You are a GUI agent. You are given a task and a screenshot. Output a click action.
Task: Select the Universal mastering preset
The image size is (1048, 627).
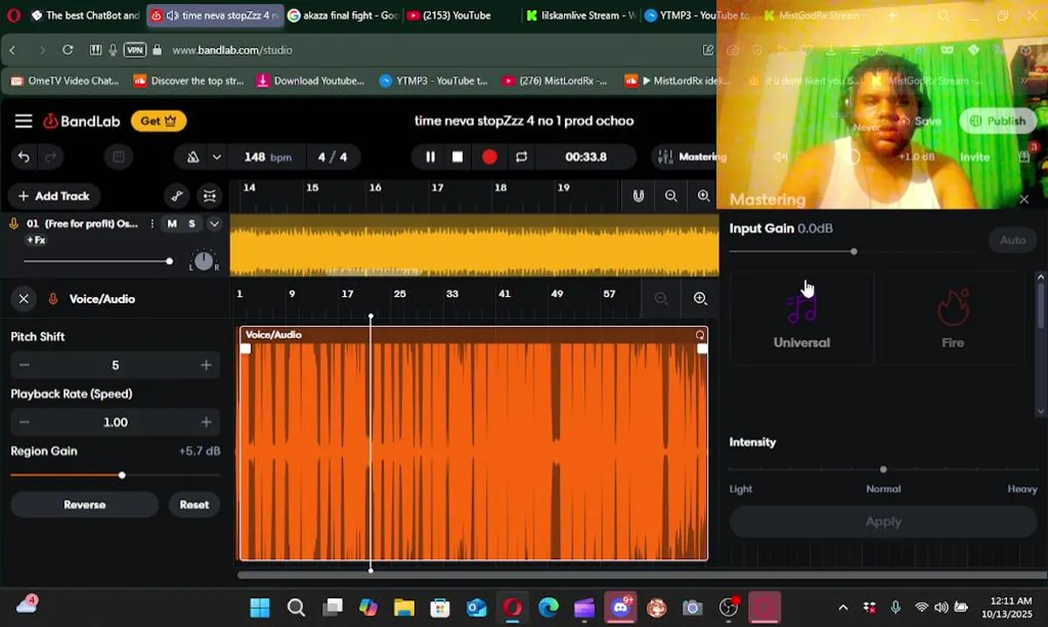pos(802,318)
